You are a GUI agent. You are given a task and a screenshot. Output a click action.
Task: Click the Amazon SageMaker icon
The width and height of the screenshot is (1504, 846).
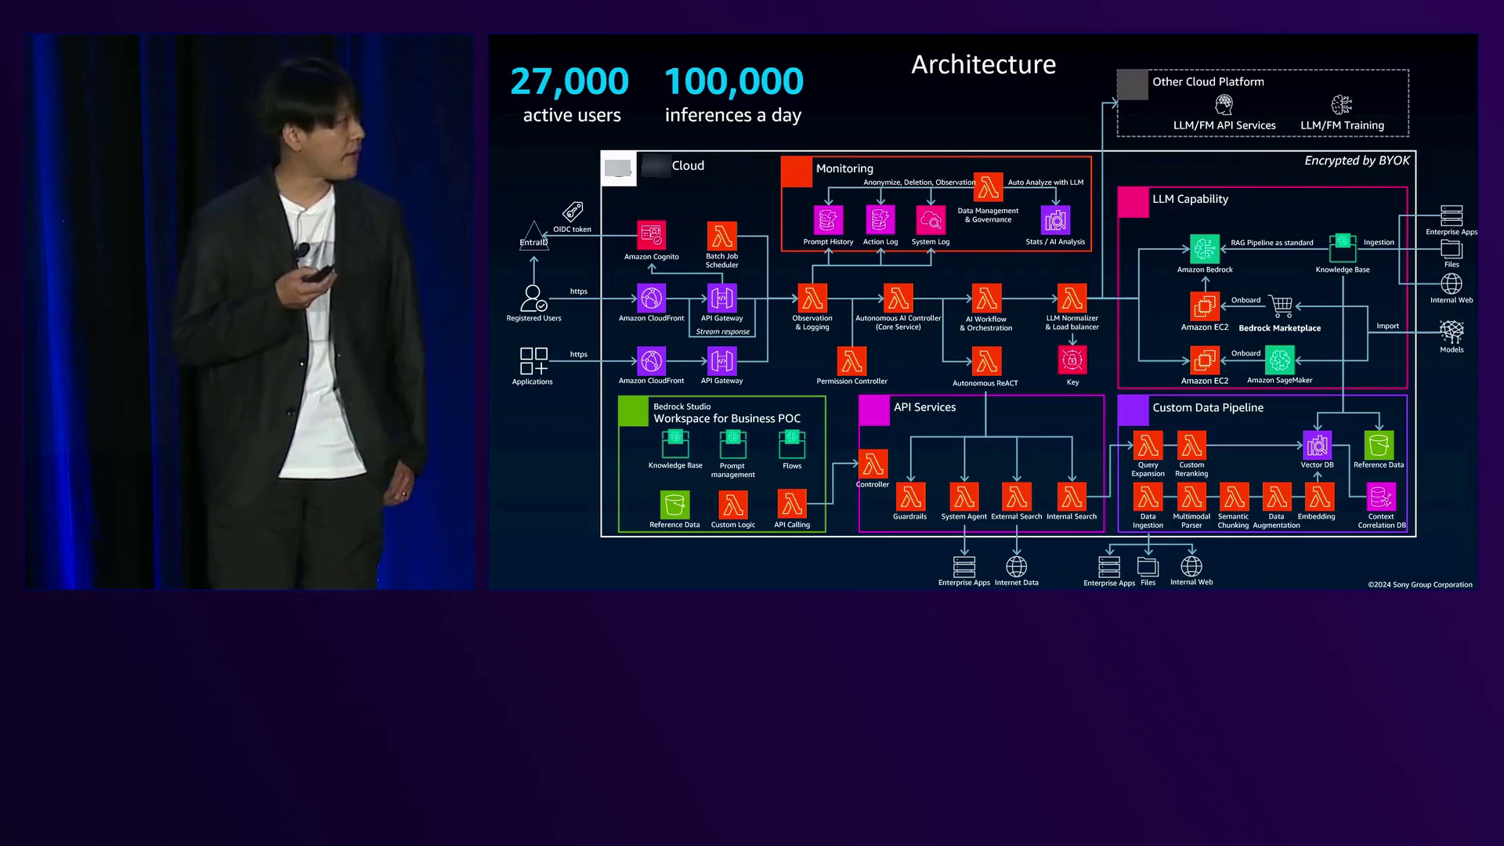[x=1280, y=360]
